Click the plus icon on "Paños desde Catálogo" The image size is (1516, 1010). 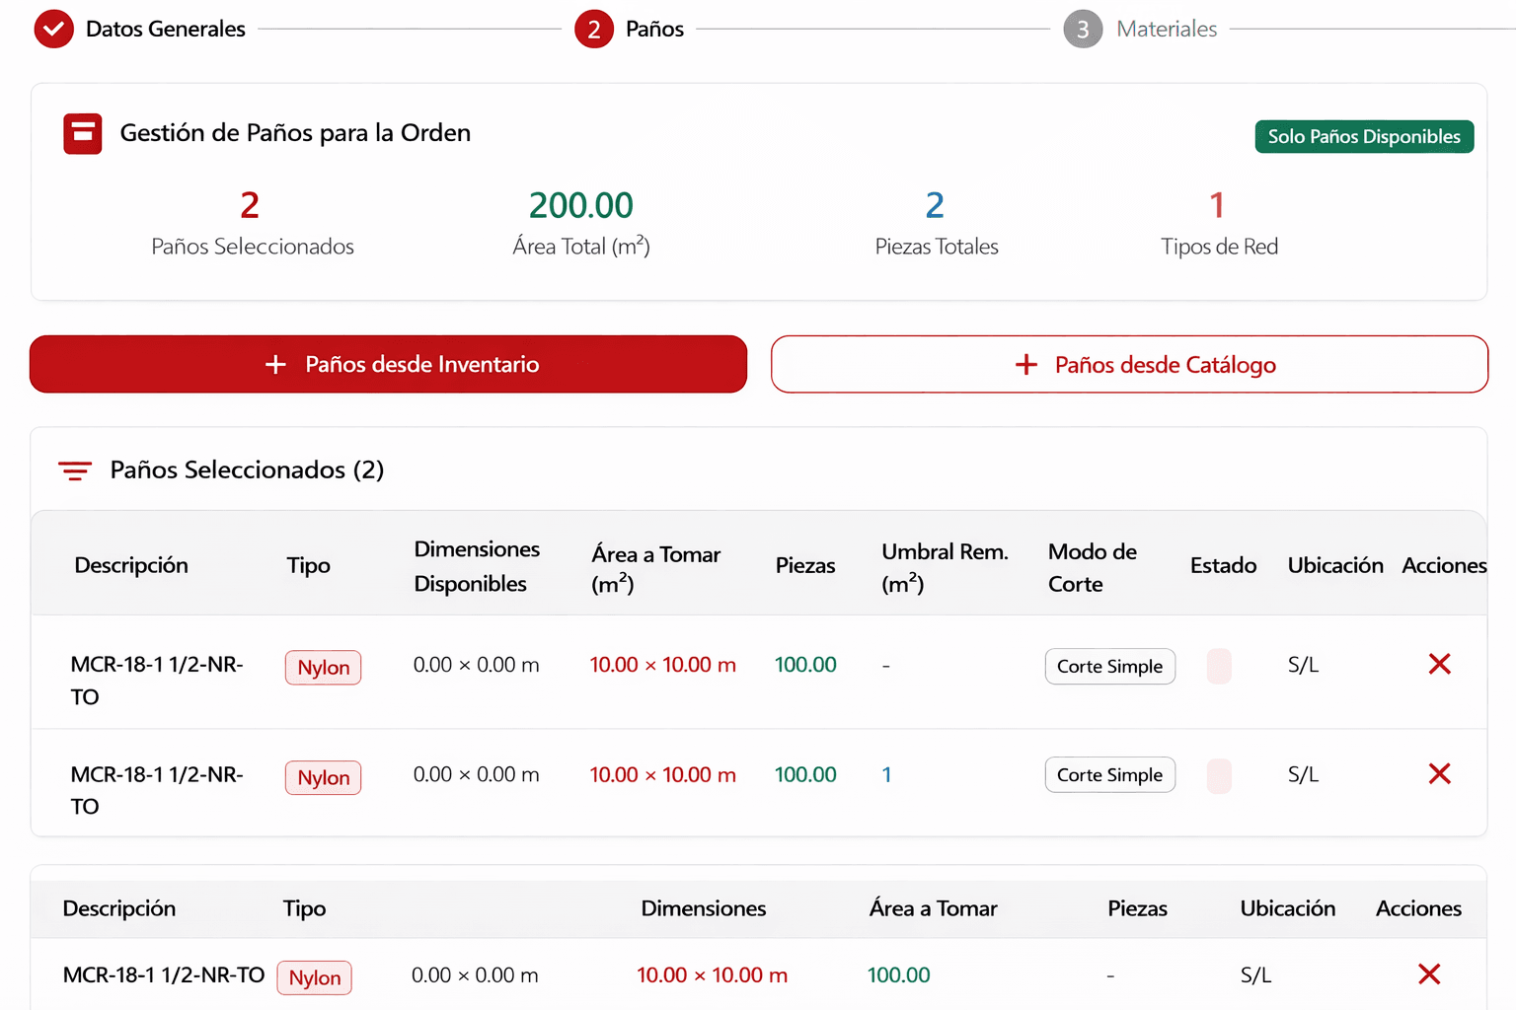pyautogui.click(x=1026, y=364)
